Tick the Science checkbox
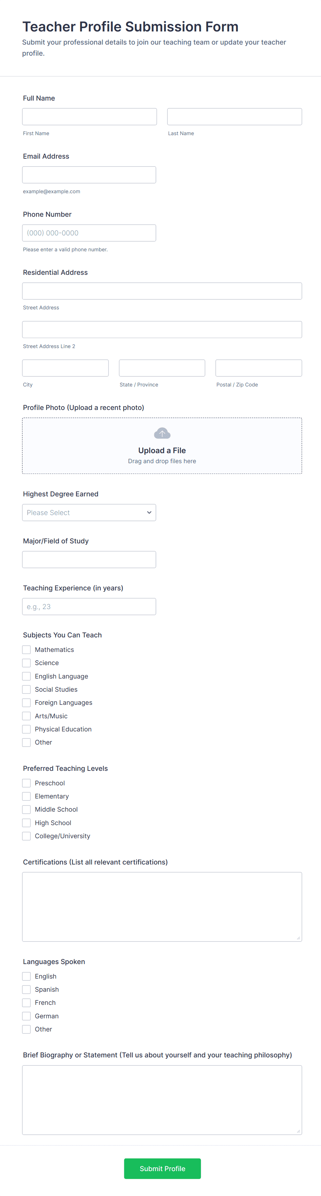 point(27,663)
